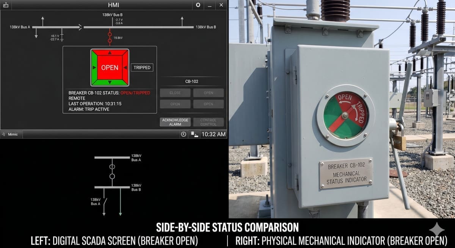Select the -3.8 A reading under Bus B
455x248 pixels.
tap(119, 23)
